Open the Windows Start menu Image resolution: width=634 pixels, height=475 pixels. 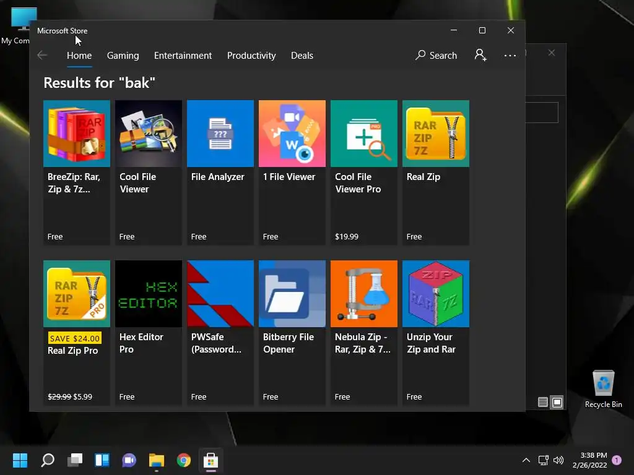20,460
